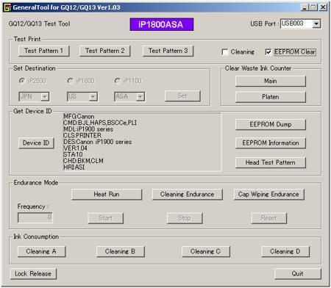Image resolution: width=331 pixels, height=288 pixels.
Task: Click the EEPROM Dump button
Action: point(271,124)
